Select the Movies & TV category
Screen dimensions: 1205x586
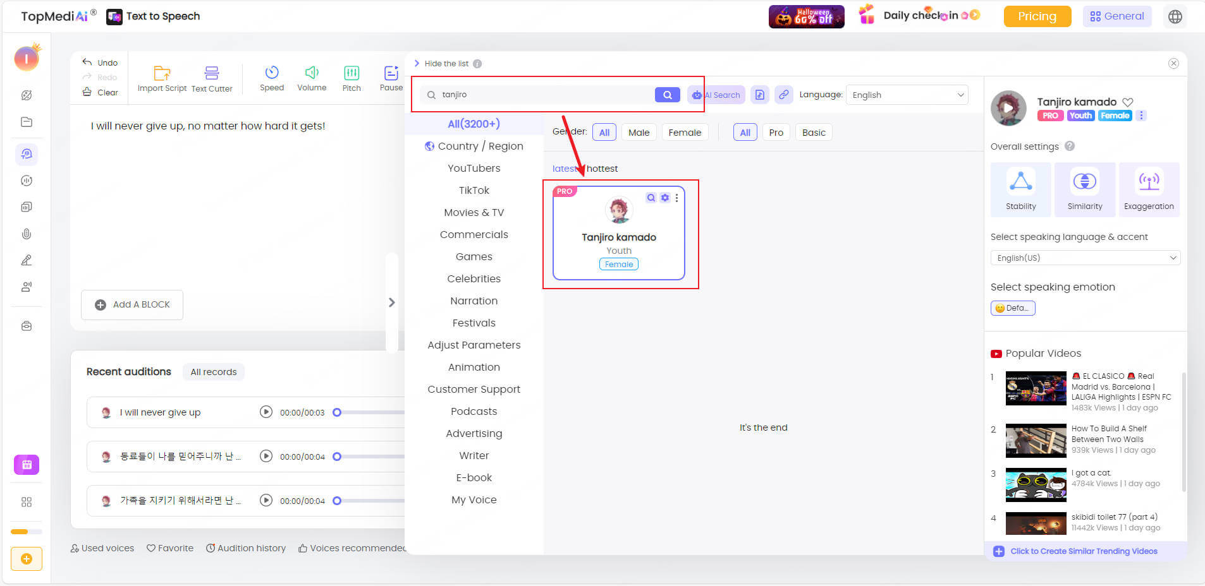click(474, 212)
